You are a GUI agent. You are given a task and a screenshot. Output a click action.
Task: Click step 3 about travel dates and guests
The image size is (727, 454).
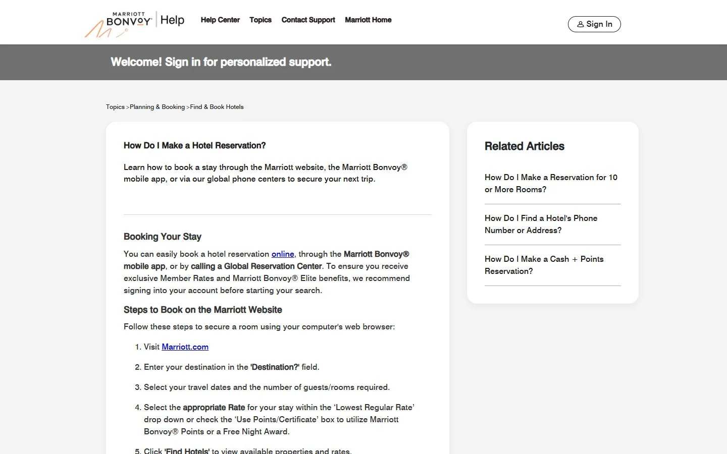pos(267,387)
